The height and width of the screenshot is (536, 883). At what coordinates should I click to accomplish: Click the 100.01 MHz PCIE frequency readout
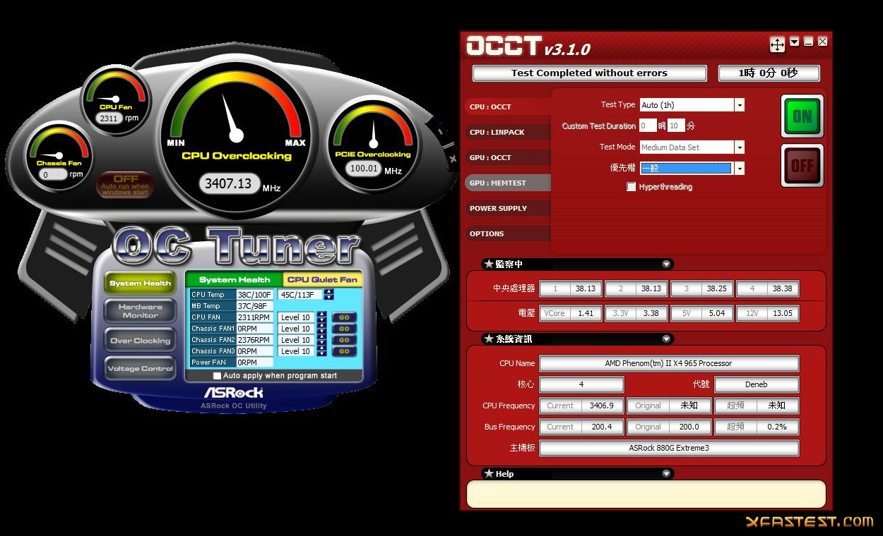(364, 169)
